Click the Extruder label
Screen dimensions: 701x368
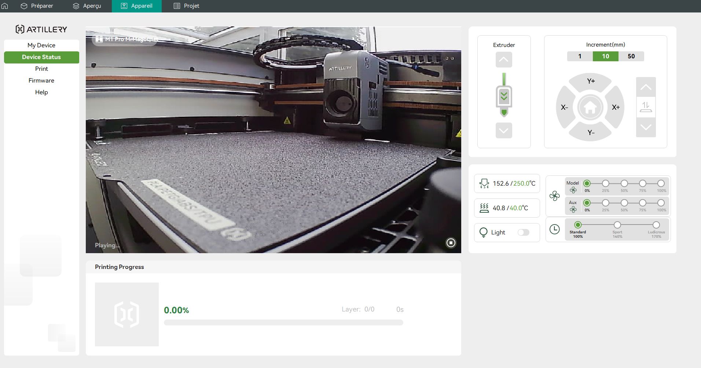coord(504,45)
